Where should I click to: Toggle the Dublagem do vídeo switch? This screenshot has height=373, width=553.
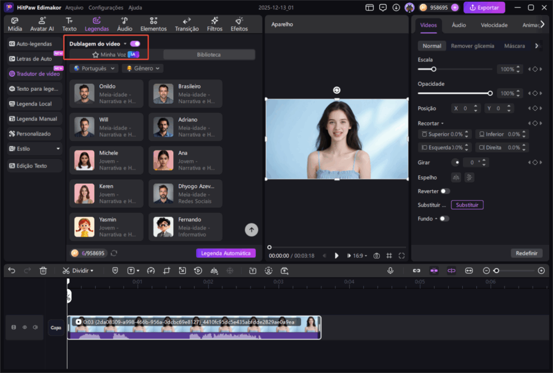(x=135, y=44)
